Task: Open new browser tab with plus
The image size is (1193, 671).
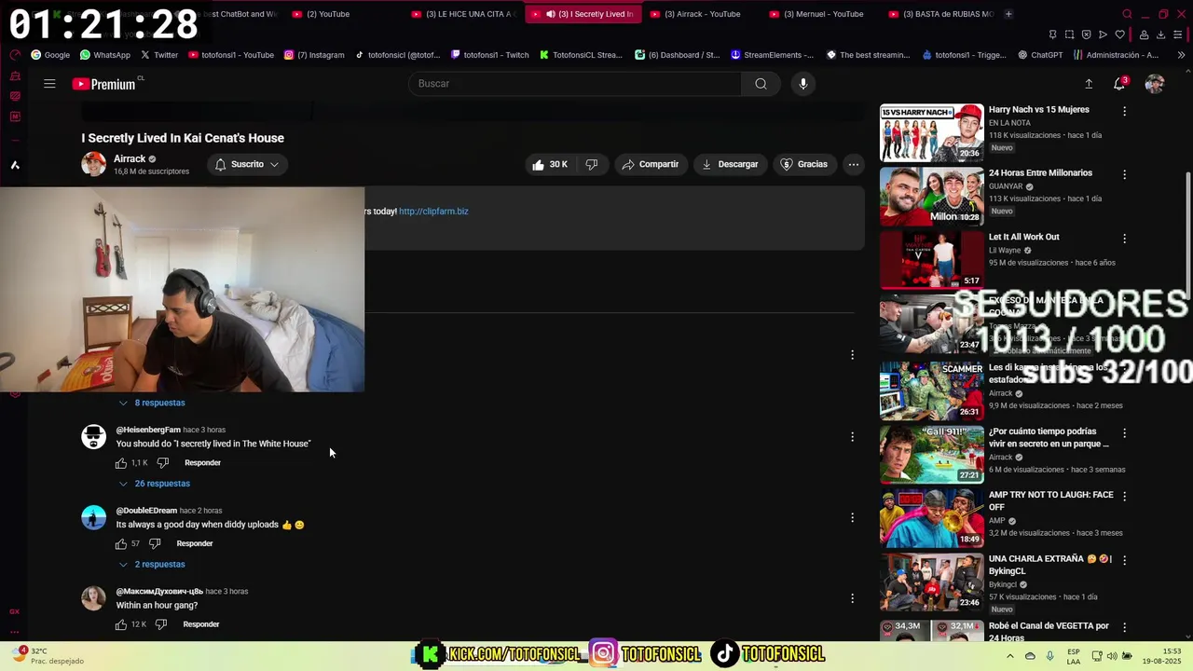Action: click(1008, 14)
